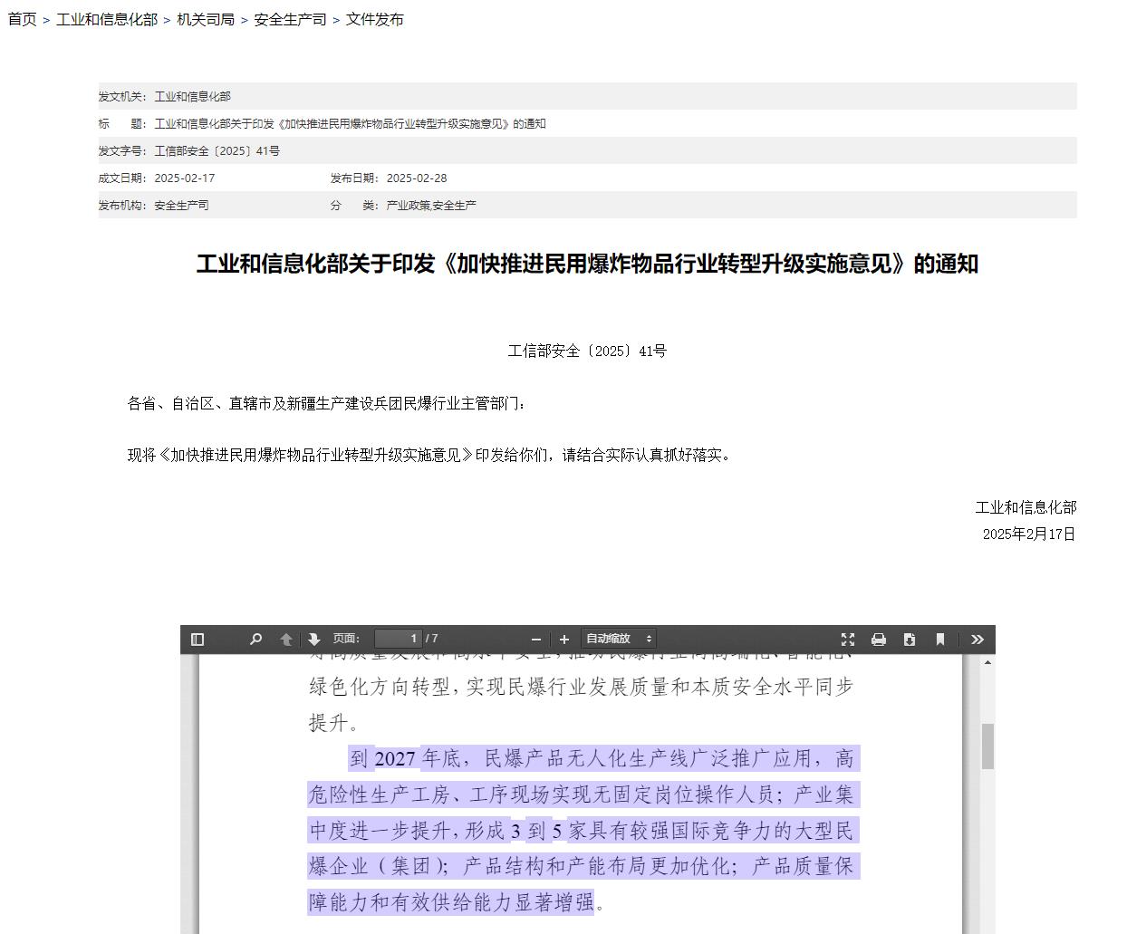The image size is (1146, 934).
Task: Print the PDF document
Action: [879, 640]
